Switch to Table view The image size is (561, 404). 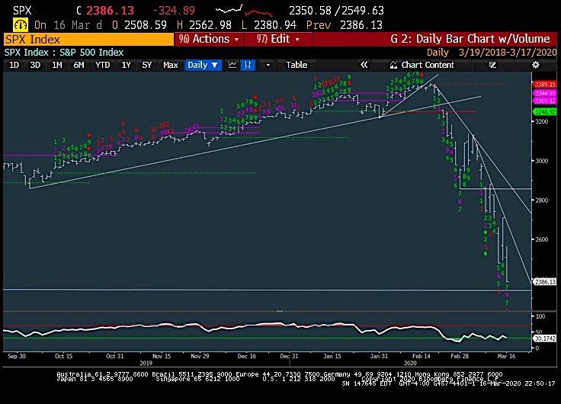click(x=297, y=65)
